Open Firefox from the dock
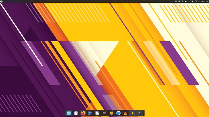This screenshot has height=117, width=209. (83, 113)
